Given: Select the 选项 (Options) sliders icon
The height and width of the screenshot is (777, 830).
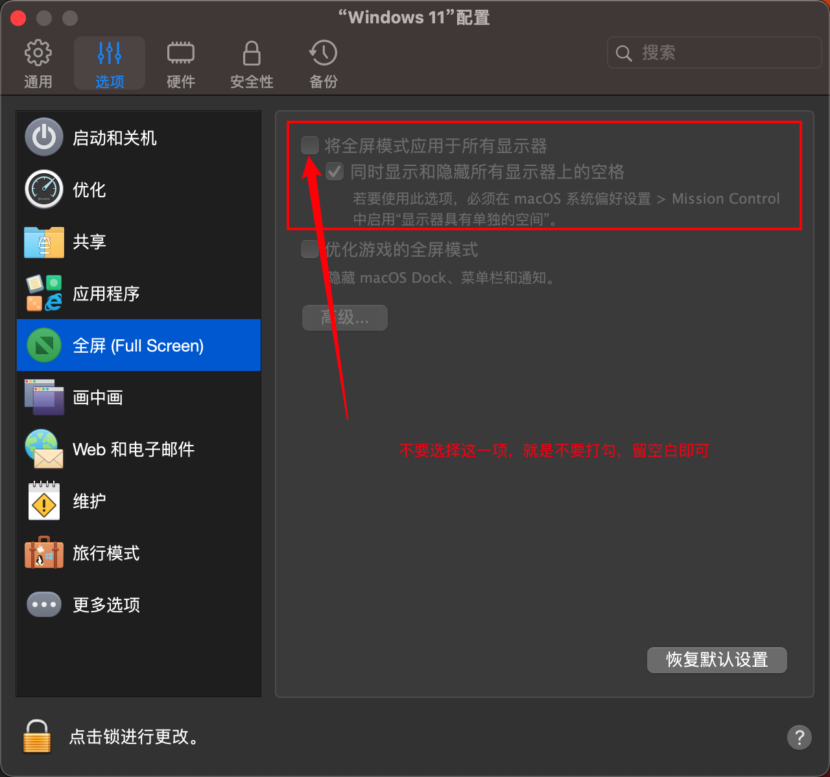Looking at the screenshot, I should [110, 53].
